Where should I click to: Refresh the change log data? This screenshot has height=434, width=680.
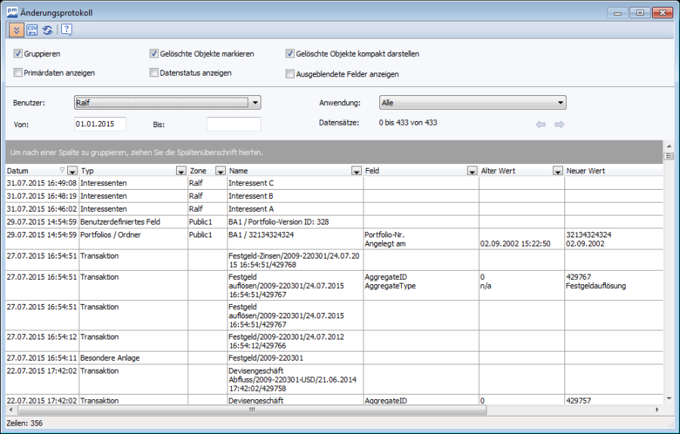(x=48, y=30)
